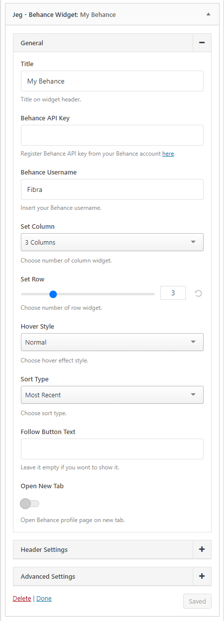This screenshot has width=224, height=621.
Task: Expand Advanced Settings plus icon
Action: coord(202,576)
